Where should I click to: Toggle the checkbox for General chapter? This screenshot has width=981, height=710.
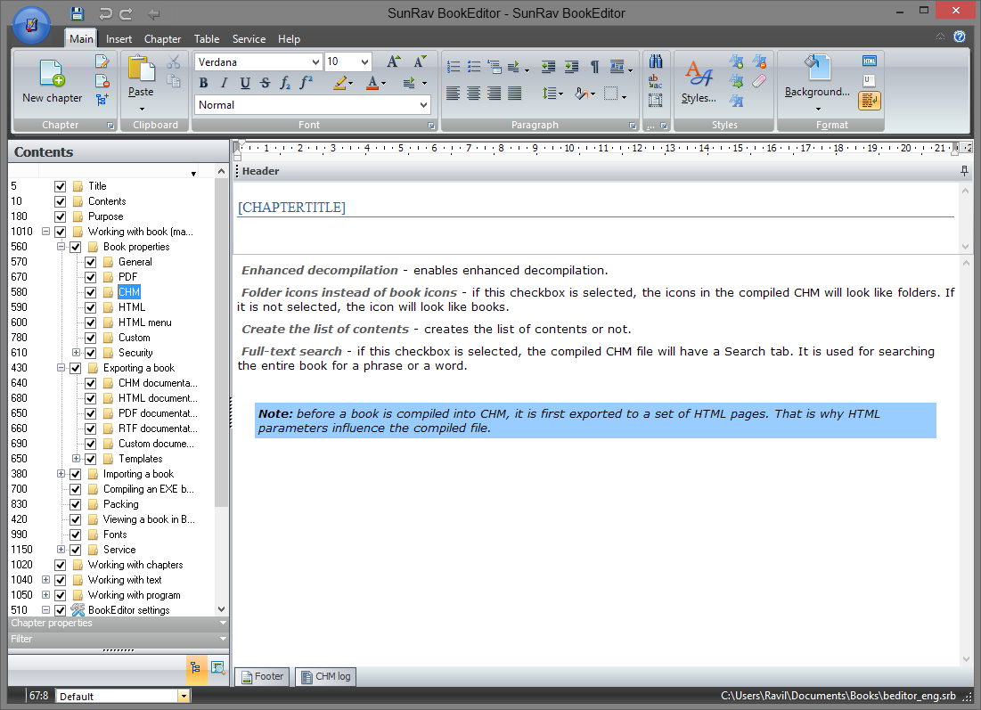click(x=90, y=262)
